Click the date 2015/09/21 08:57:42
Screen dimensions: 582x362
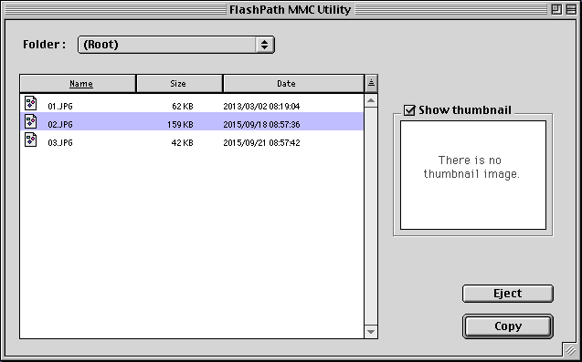(261, 142)
